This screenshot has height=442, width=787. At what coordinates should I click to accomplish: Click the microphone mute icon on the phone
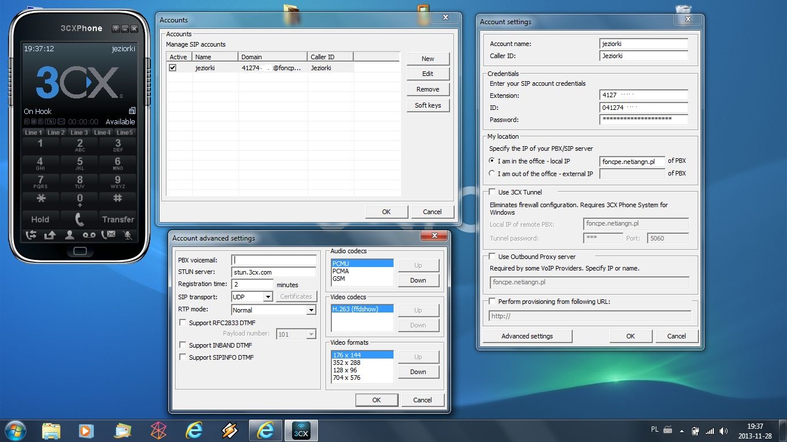pyautogui.click(x=127, y=235)
